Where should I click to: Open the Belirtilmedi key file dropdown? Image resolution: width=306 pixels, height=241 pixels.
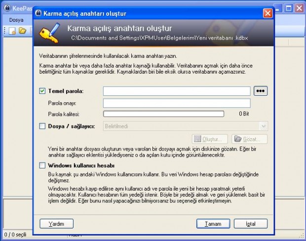point(186,126)
